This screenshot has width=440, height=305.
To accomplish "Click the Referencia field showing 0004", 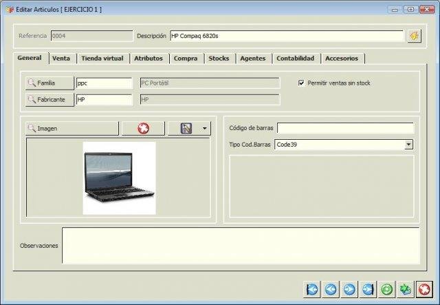I will tap(91, 36).
